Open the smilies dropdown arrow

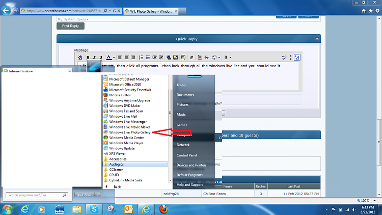(219, 58)
